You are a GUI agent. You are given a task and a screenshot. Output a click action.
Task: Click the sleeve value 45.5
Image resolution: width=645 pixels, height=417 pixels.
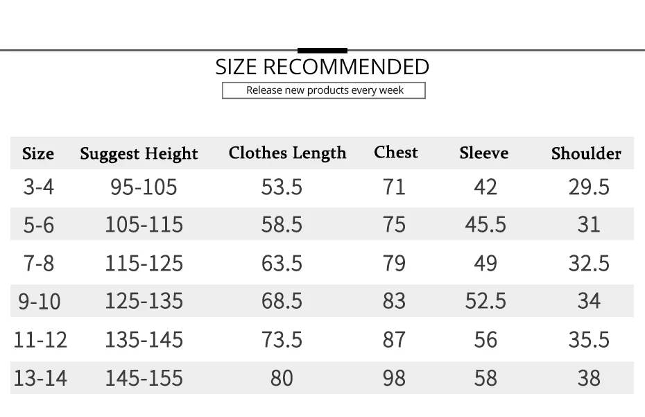click(x=485, y=225)
